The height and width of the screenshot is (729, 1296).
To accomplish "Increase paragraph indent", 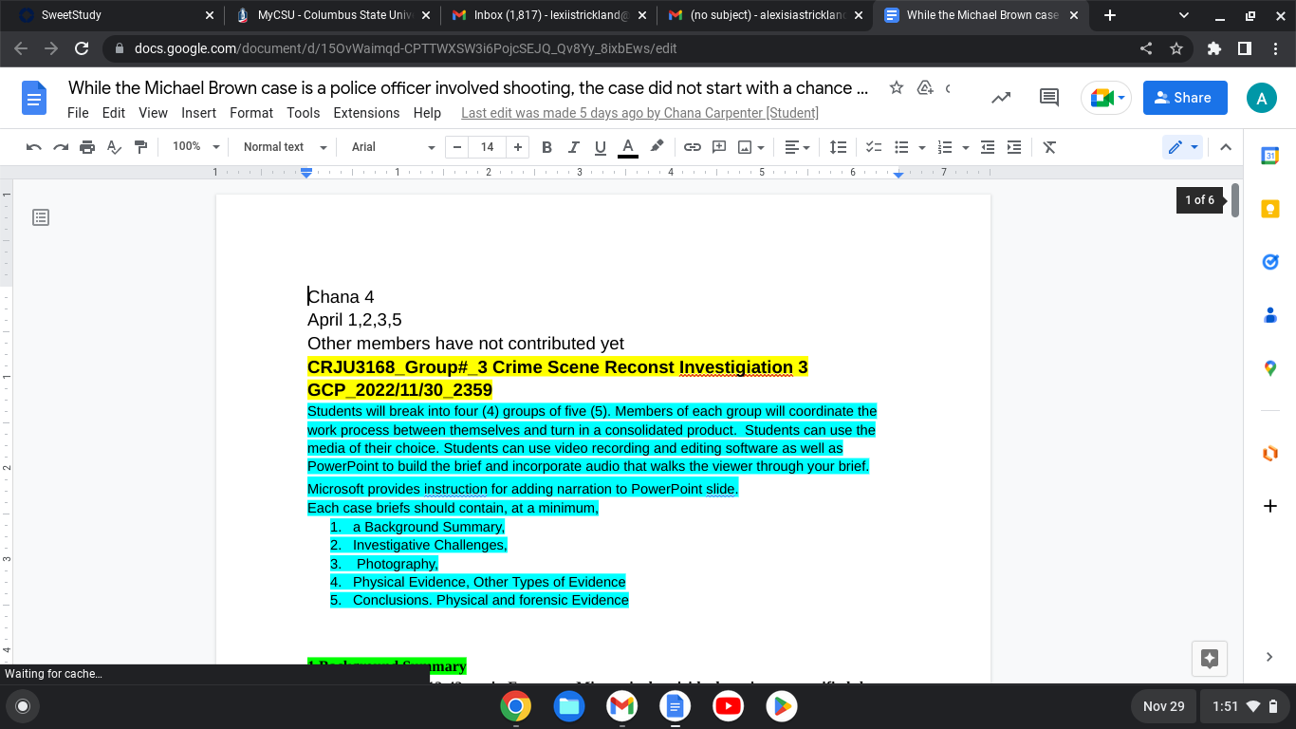I will 1014,147.
